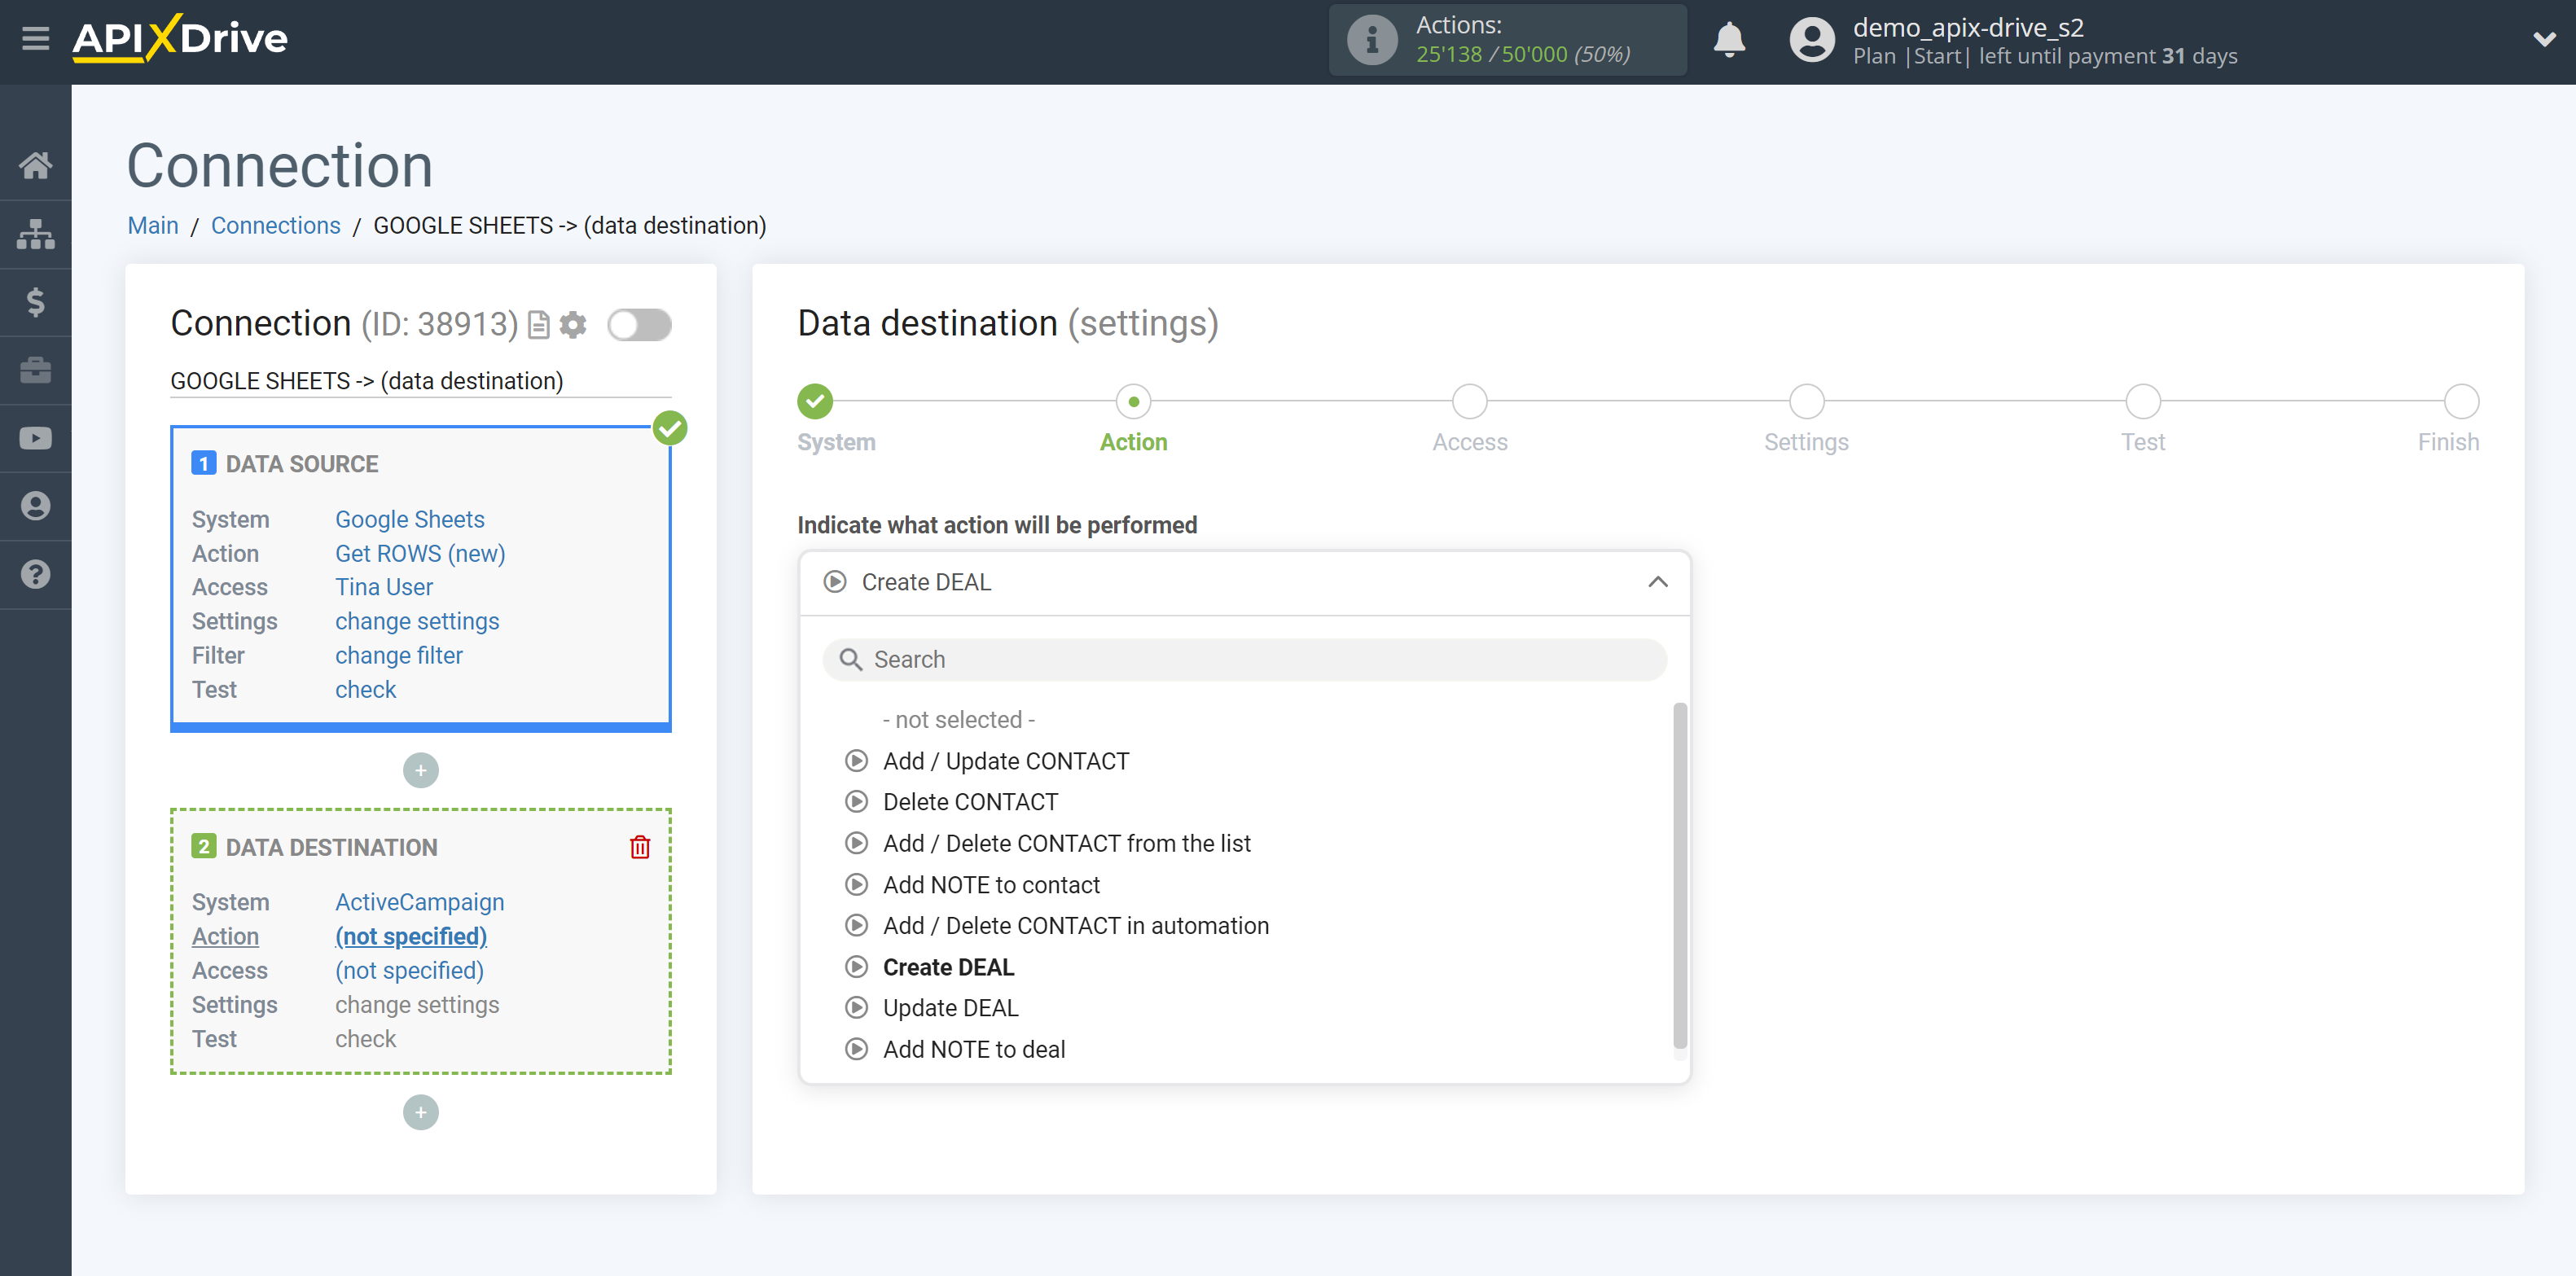Collapse the Create DEAL action dropdown
2576x1276 pixels.
[1245, 582]
